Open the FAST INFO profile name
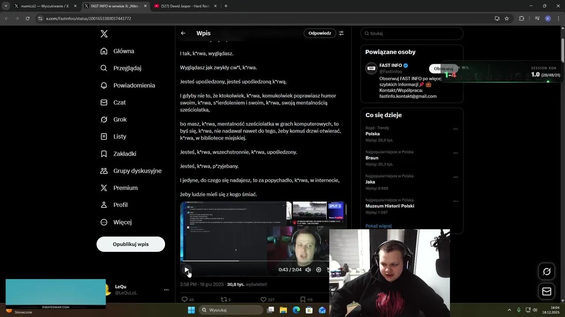The width and height of the screenshot is (565, 317). tap(390, 66)
